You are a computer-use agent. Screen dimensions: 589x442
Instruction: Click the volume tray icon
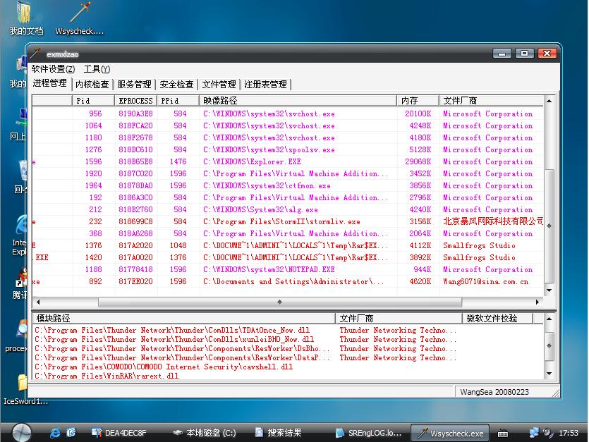click(x=547, y=433)
